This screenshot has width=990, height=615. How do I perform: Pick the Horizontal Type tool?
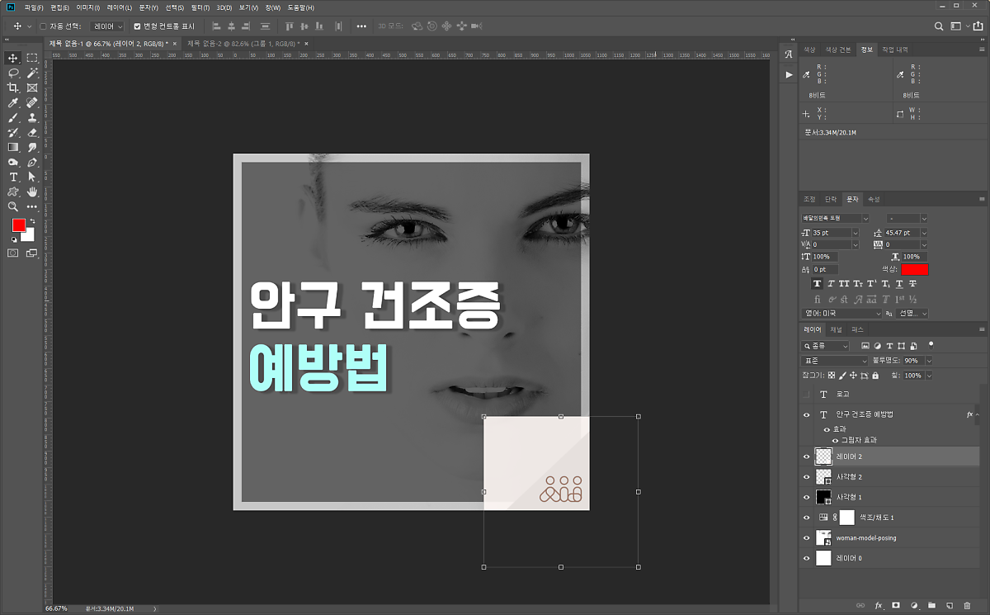pos(13,177)
